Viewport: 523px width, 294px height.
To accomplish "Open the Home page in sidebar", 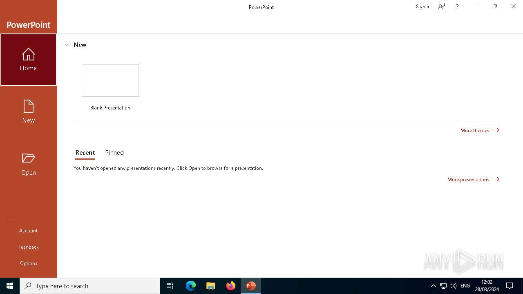I will [x=29, y=60].
